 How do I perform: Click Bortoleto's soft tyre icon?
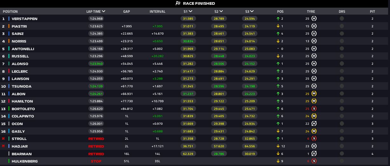point(314,109)
